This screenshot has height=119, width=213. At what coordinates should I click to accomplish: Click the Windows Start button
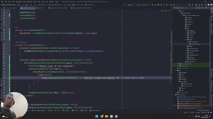(97, 116)
